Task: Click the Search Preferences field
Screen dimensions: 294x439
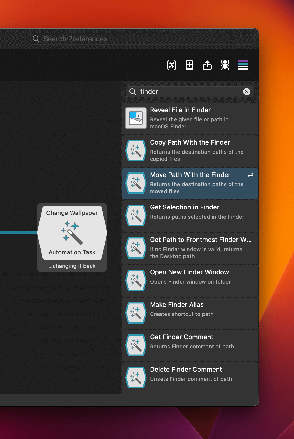Action: pos(142,39)
